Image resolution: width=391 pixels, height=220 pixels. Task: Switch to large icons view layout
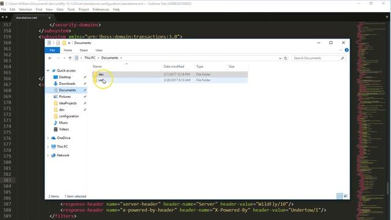pyautogui.click(x=345, y=196)
